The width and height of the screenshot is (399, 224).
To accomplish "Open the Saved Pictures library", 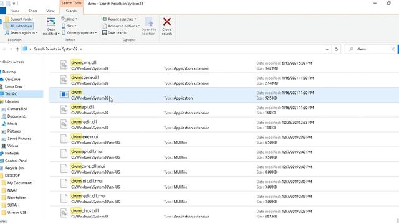I will 19,138.
